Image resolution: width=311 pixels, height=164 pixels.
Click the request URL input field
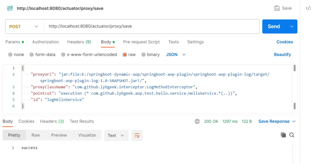click(x=152, y=27)
